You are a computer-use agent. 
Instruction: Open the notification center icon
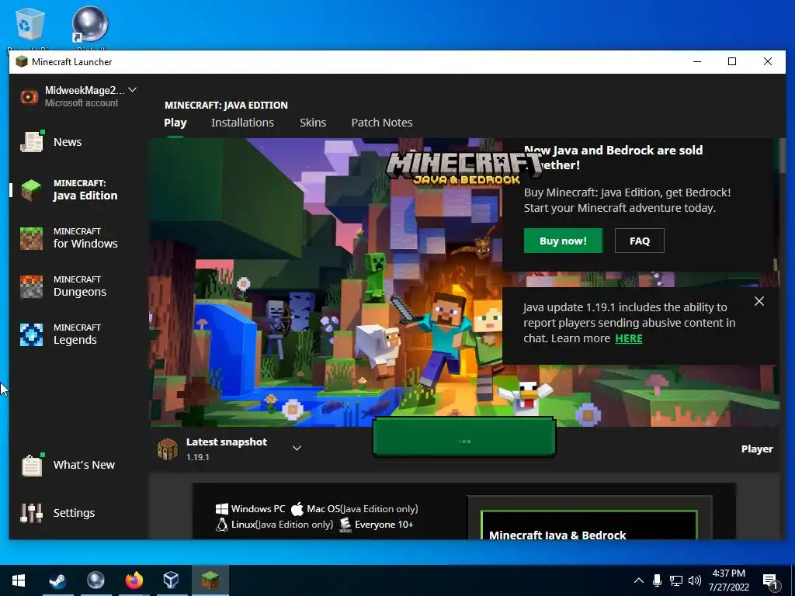(770, 580)
